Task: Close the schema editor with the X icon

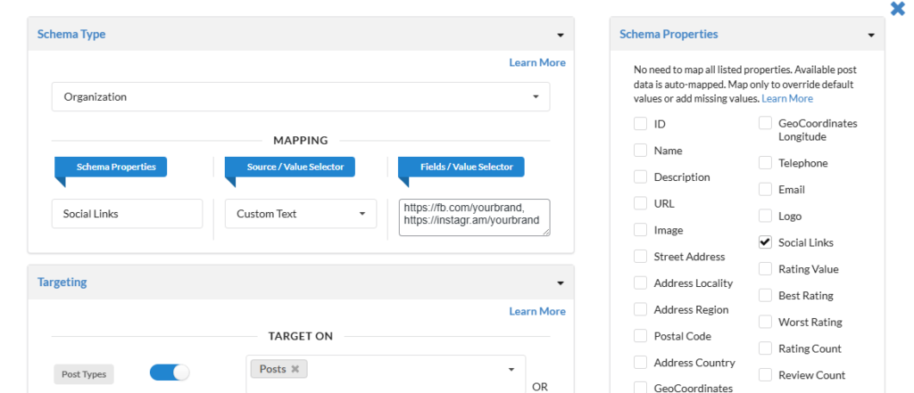Action: [x=897, y=9]
